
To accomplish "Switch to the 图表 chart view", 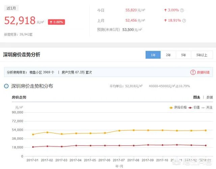I will 196,97.
